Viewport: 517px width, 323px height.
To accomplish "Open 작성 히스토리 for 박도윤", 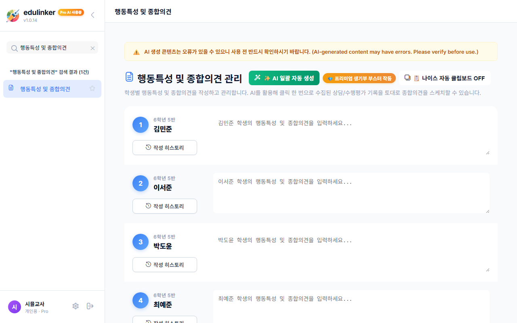I will [x=165, y=265].
